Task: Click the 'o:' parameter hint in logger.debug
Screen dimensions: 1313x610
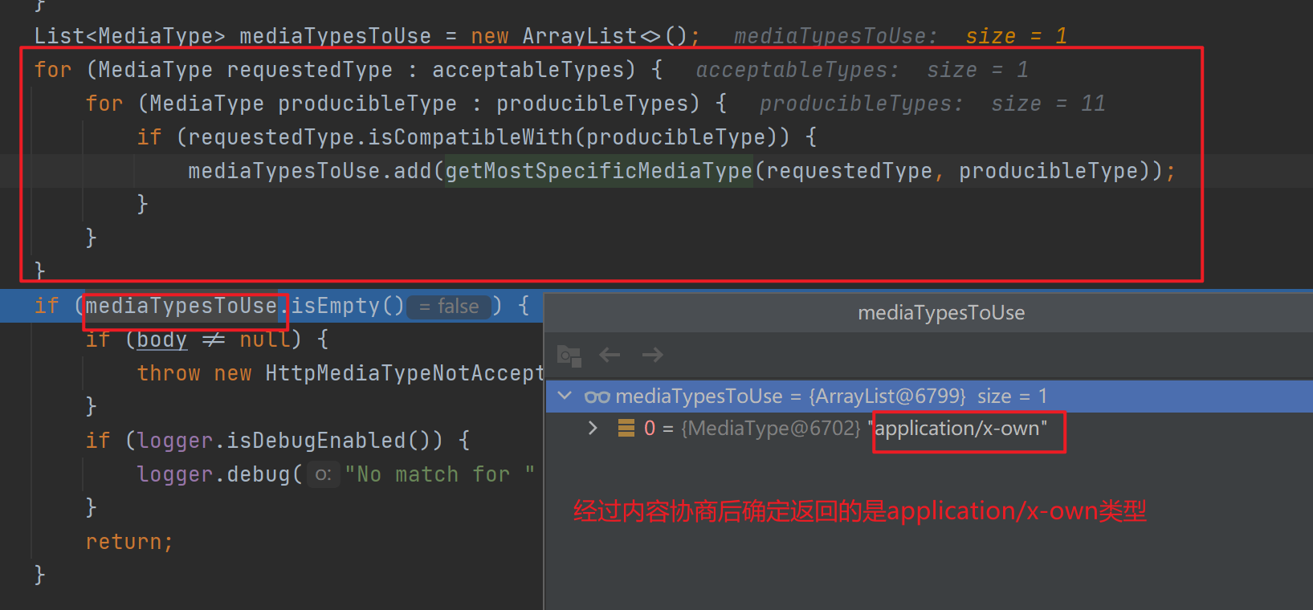Action: (323, 474)
